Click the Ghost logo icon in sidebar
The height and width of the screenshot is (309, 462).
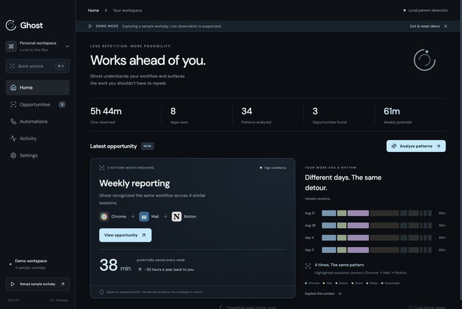[11, 25]
